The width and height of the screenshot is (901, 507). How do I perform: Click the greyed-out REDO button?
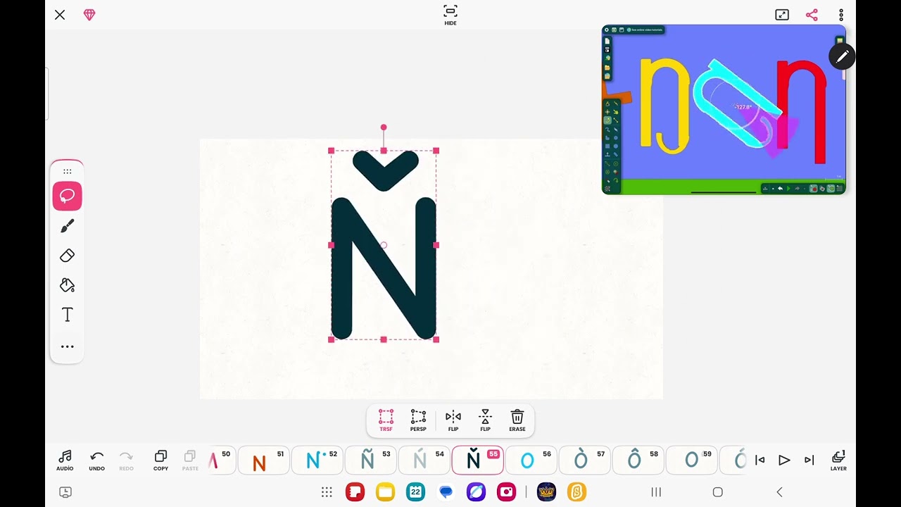[126, 461]
